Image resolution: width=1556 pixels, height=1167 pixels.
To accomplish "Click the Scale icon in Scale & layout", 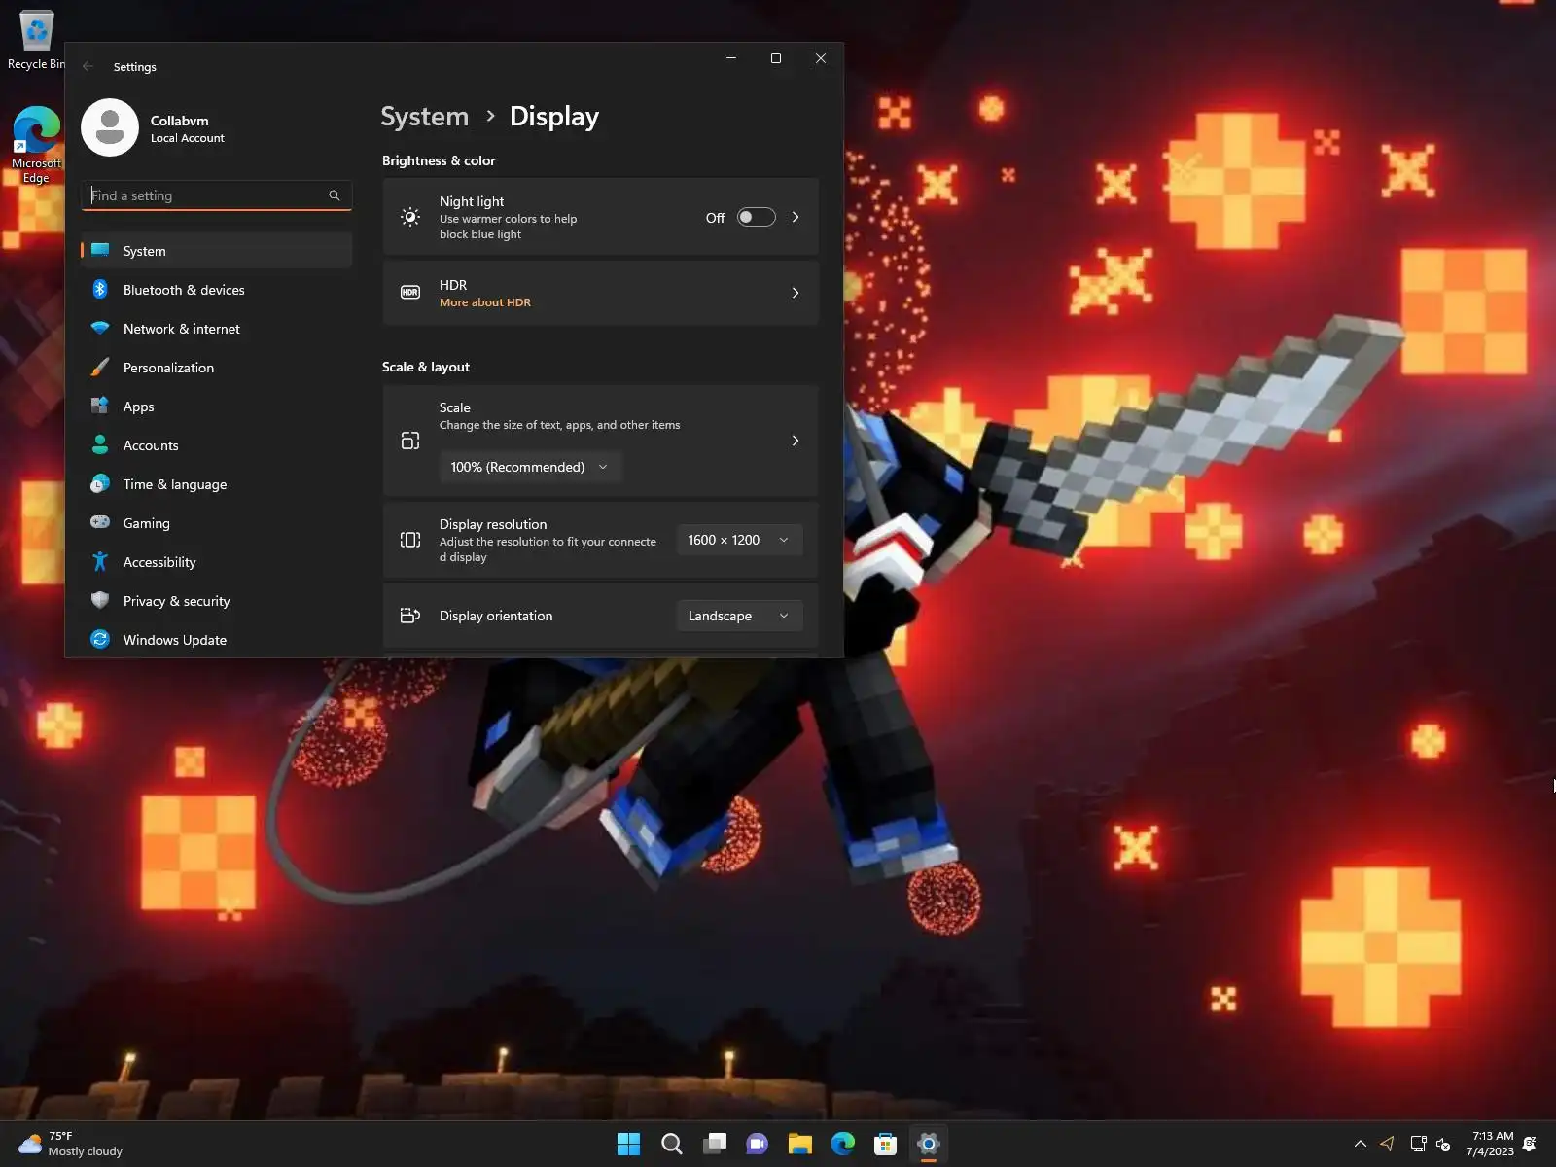I will pos(410,441).
